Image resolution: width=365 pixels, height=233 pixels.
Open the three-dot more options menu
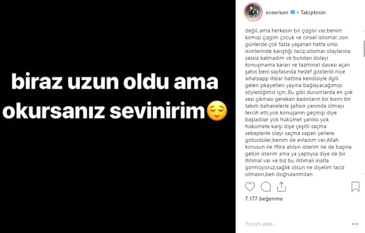tap(355, 224)
